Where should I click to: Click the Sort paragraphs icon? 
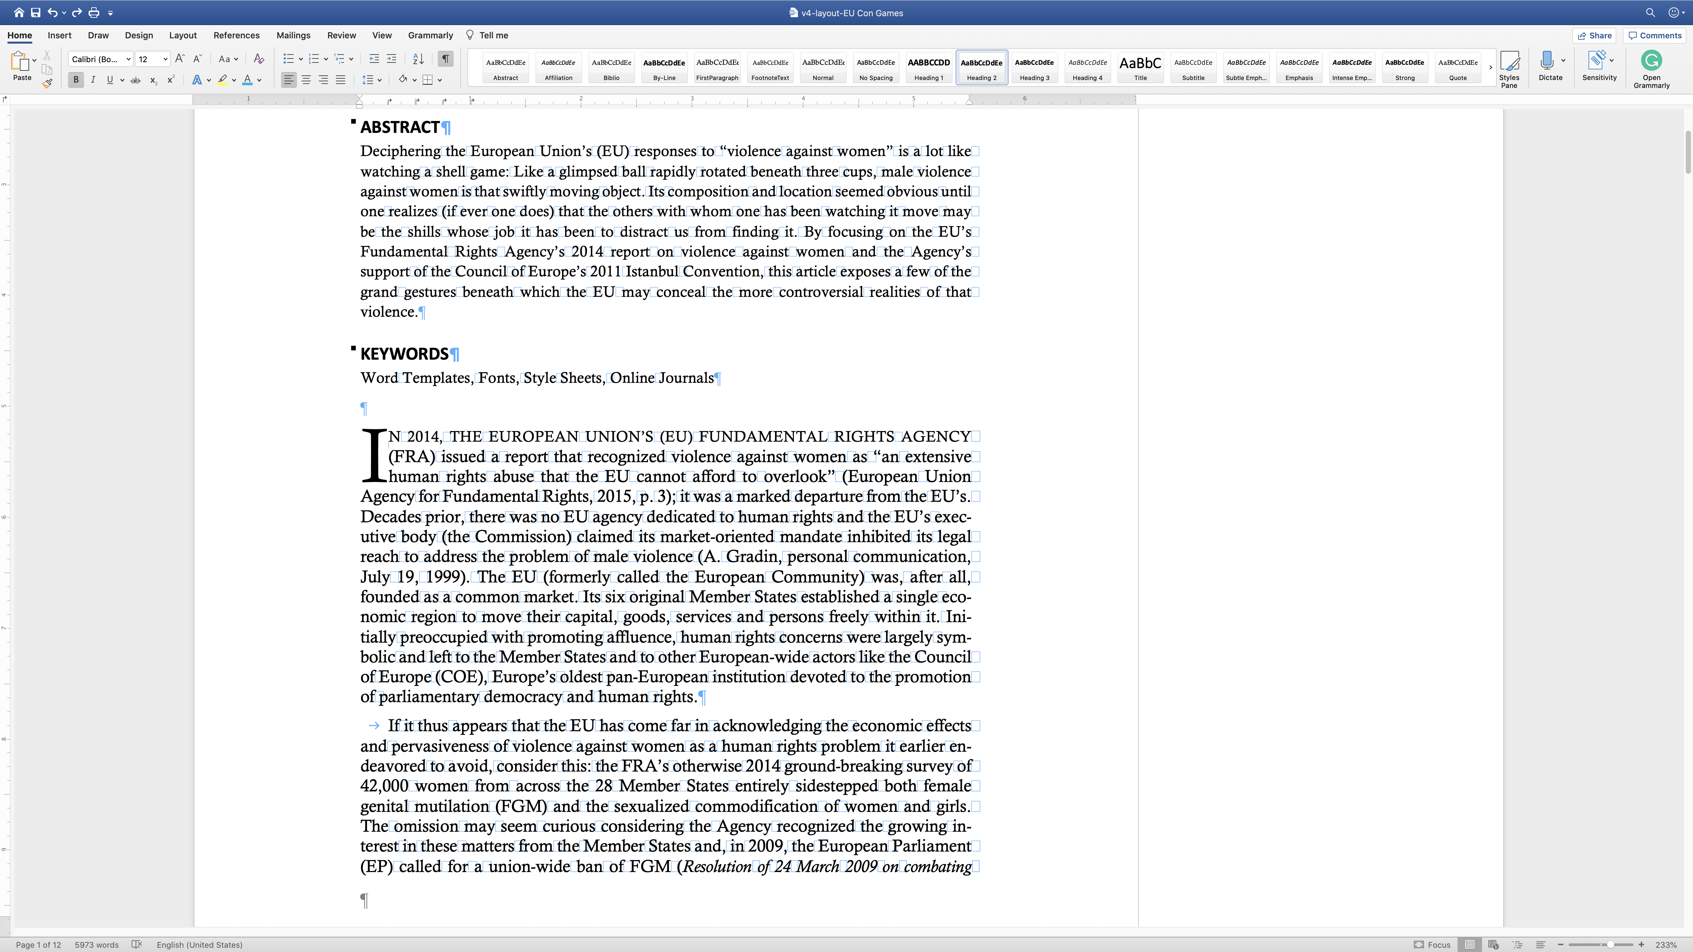(418, 59)
